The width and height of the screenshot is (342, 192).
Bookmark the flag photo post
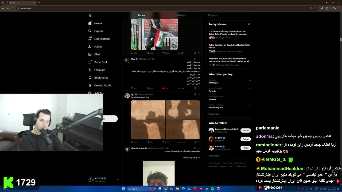click(195, 53)
